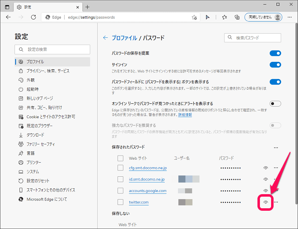298x229 pixels.
Task: Open the accounts.google.com link
Action: (x=148, y=191)
